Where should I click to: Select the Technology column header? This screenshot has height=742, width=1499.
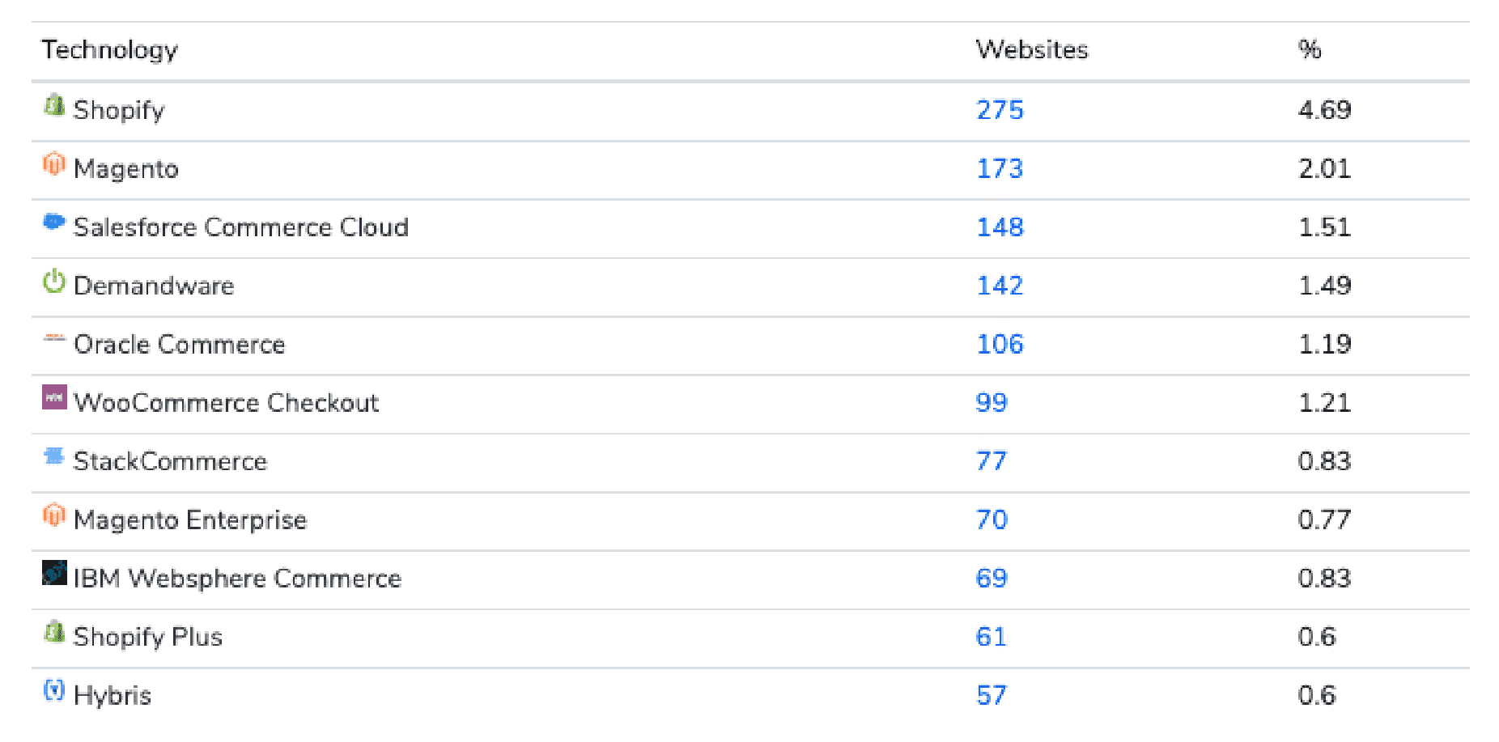click(109, 50)
